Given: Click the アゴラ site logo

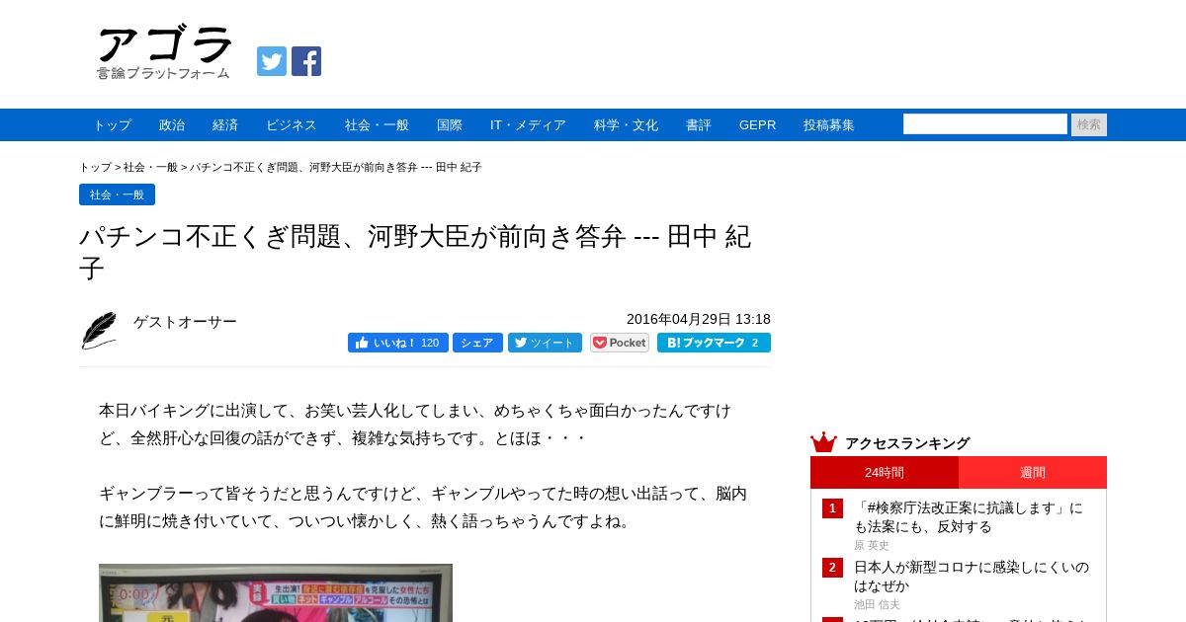Looking at the screenshot, I should [164, 52].
